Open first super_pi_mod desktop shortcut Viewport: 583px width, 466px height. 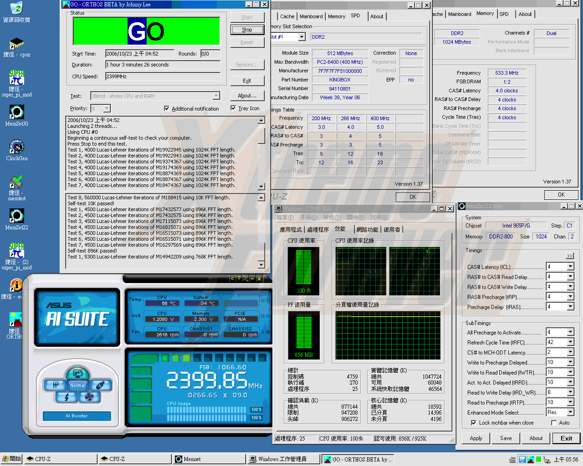(16, 83)
